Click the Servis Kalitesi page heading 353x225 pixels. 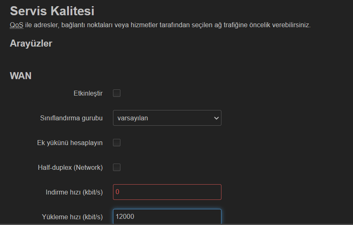tap(52, 11)
